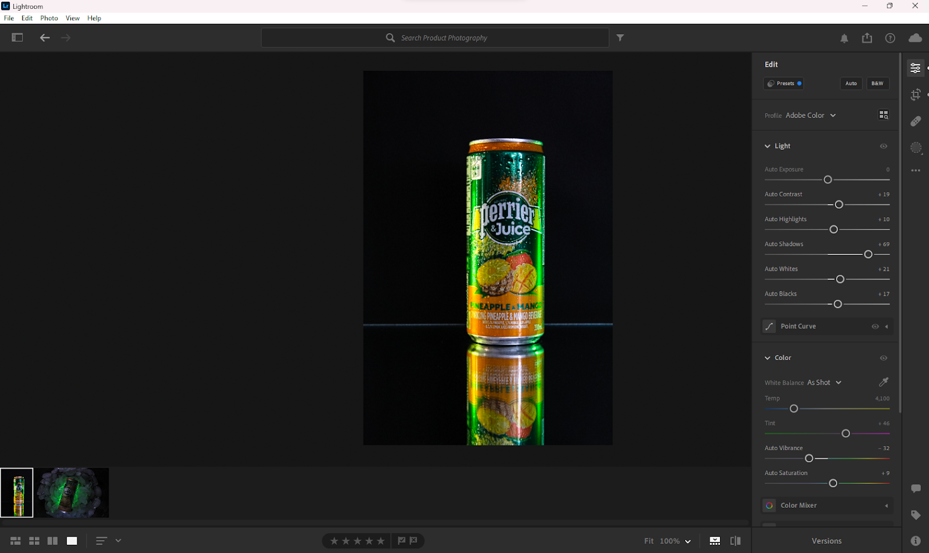The width and height of the screenshot is (929, 553).
Task: Adjust the Temp slider
Action: click(x=794, y=408)
